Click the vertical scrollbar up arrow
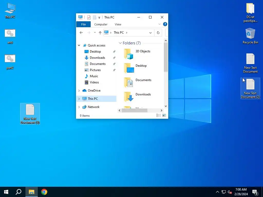Image resolution: width=263 pixels, height=197 pixels. [166, 41]
